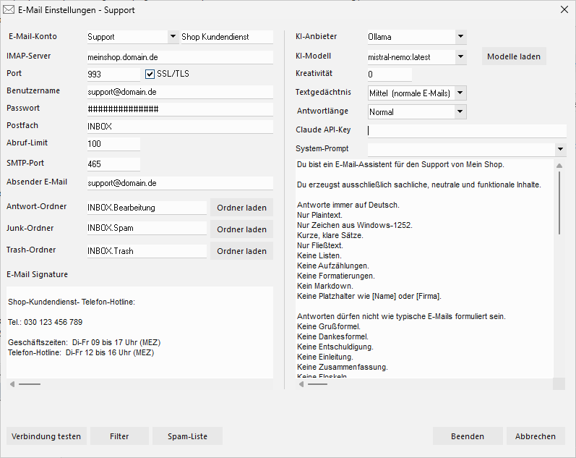Click the Beenden button
The width and height of the screenshot is (576, 458).
point(468,436)
